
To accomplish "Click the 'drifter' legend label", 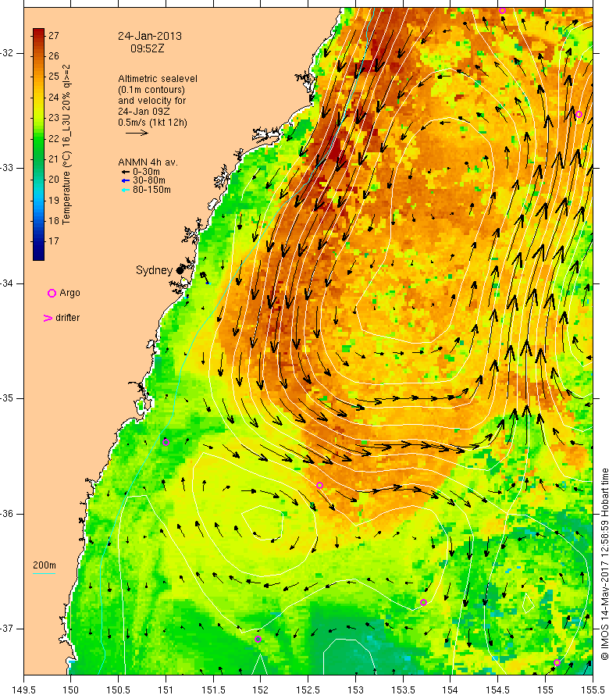I will pyautogui.click(x=68, y=318).
